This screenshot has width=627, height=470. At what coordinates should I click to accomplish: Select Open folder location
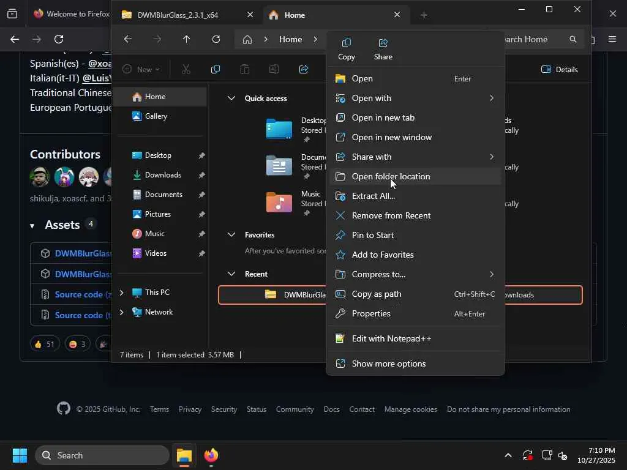(415, 177)
